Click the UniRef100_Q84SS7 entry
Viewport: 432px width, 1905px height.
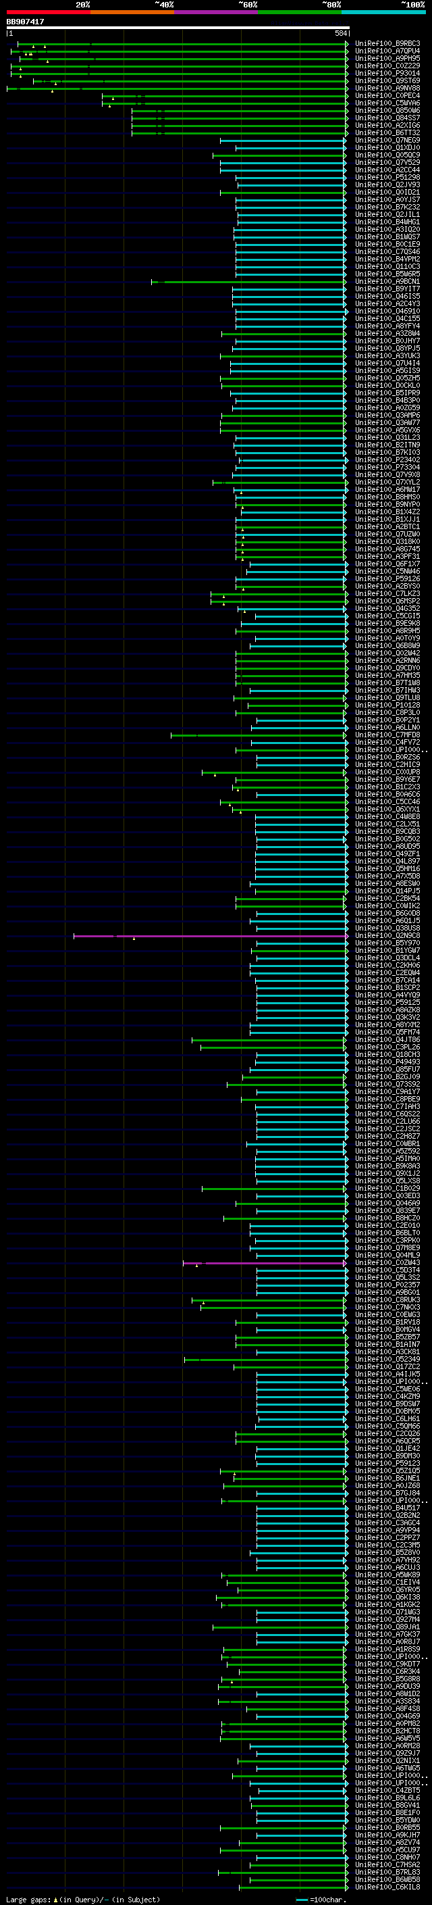click(x=387, y=118)
